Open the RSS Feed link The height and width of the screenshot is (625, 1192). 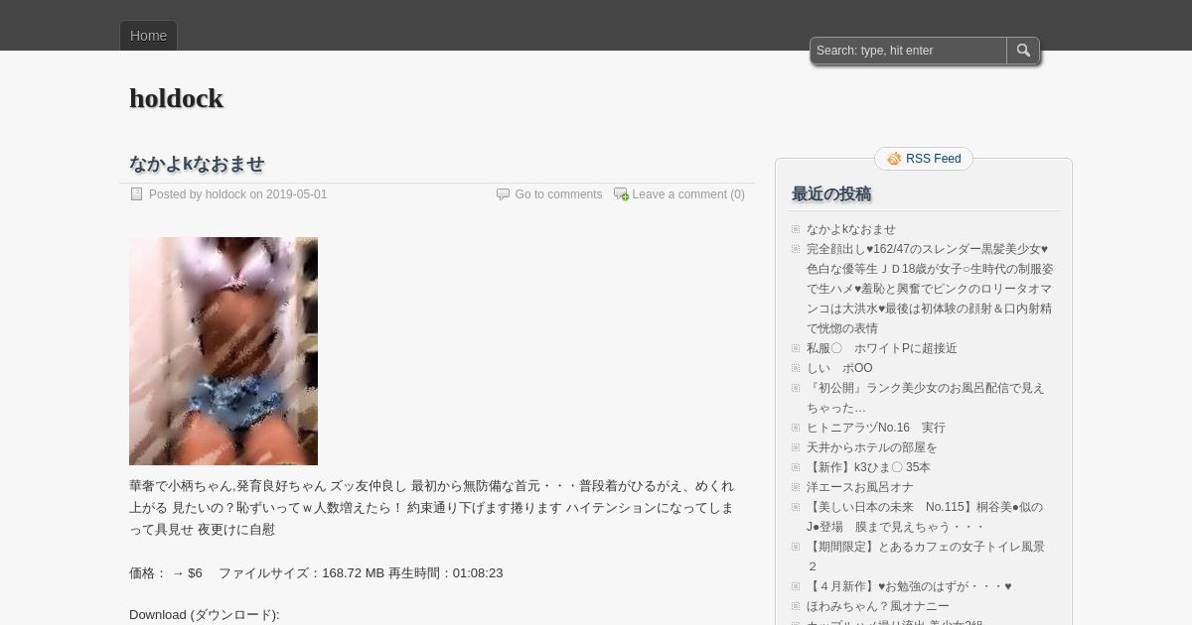pos(933,159)
